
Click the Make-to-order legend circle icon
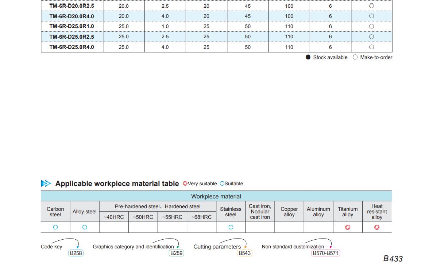tap(355, 57)
